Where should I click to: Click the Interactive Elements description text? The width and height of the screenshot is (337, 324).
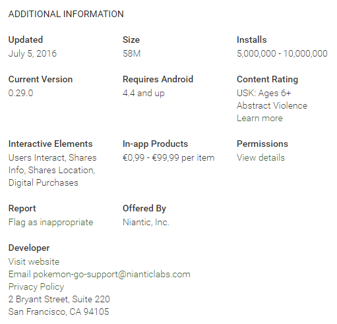pyautogui.click(x=52, y=170)
